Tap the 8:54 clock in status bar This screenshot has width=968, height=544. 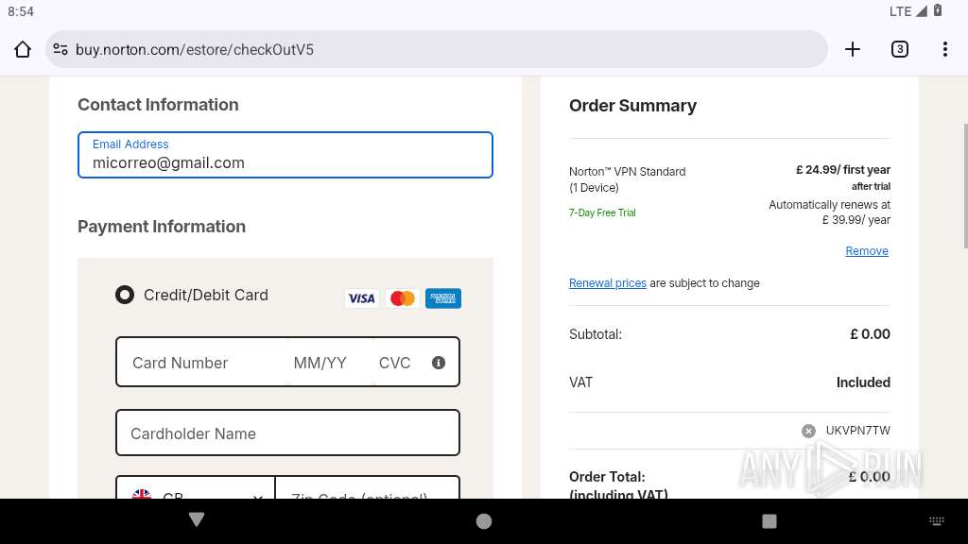click(x=21, y=11)
